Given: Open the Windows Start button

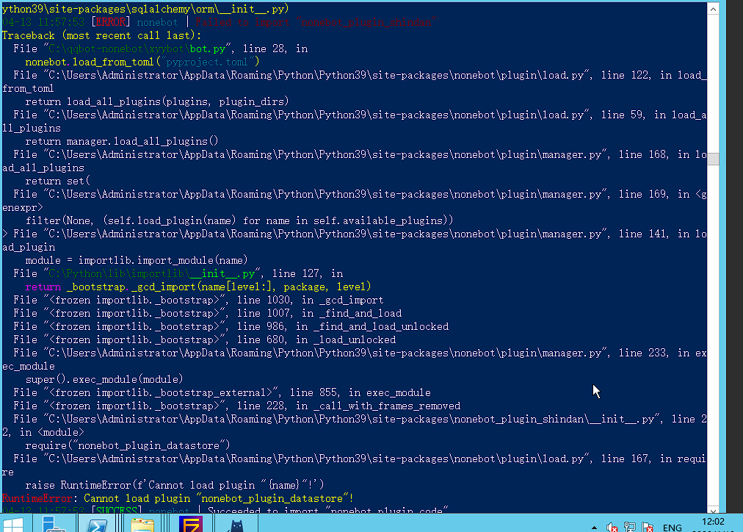Looking at the screenshot, I should click(x=13, y=525).
